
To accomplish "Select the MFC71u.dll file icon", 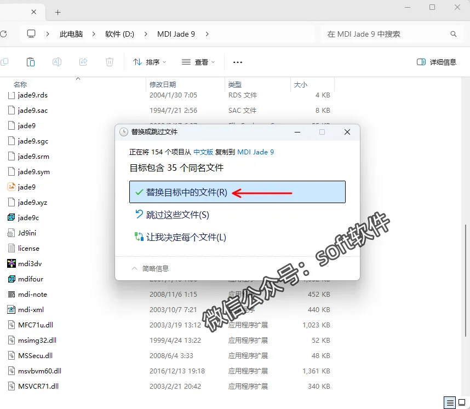I will (x=11, y=325).
